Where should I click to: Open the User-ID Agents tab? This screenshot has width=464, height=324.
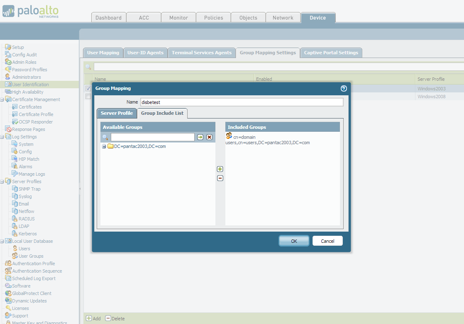pyautogui.click(x=145, y=53)
